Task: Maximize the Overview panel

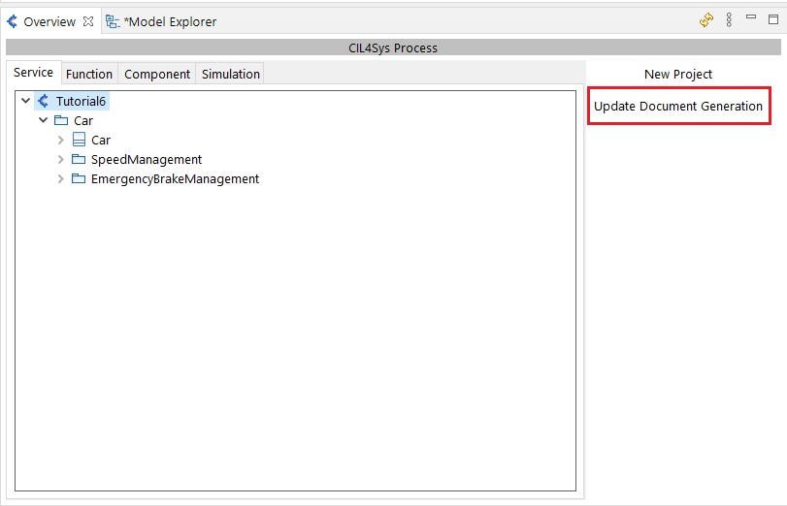Action: 773,19
